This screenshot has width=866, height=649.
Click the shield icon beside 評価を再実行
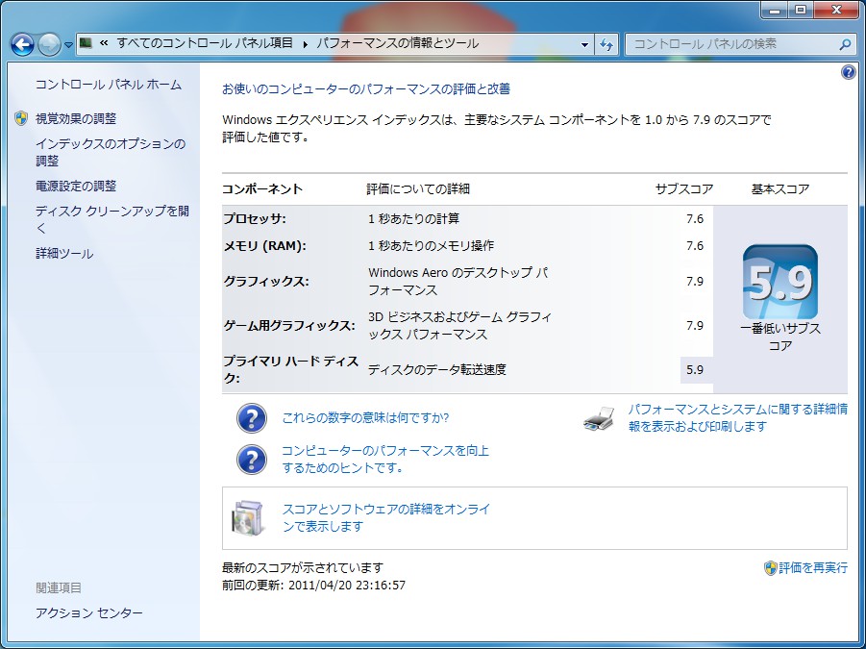point(771,568)
